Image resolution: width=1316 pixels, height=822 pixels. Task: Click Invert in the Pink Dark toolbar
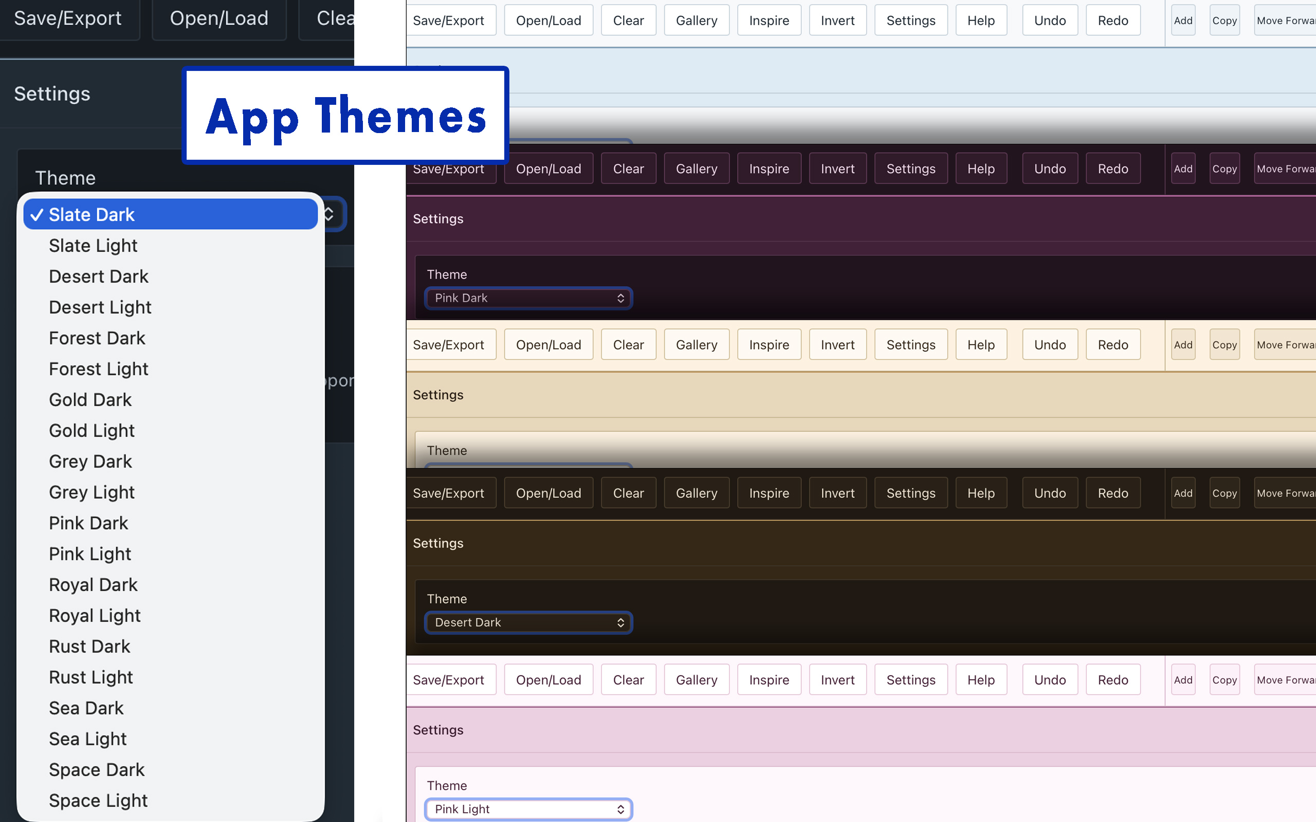pos(837,169)
